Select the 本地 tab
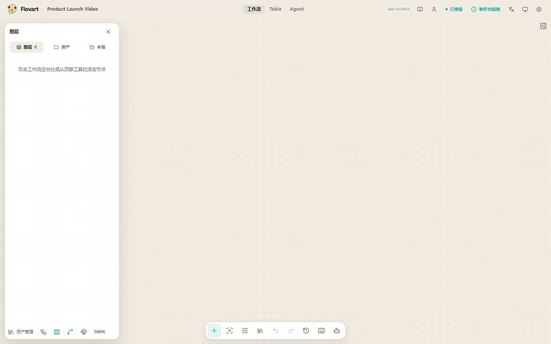Image resolution: width=551 pixels, height=344 pixels. click(x=97, y=47)
